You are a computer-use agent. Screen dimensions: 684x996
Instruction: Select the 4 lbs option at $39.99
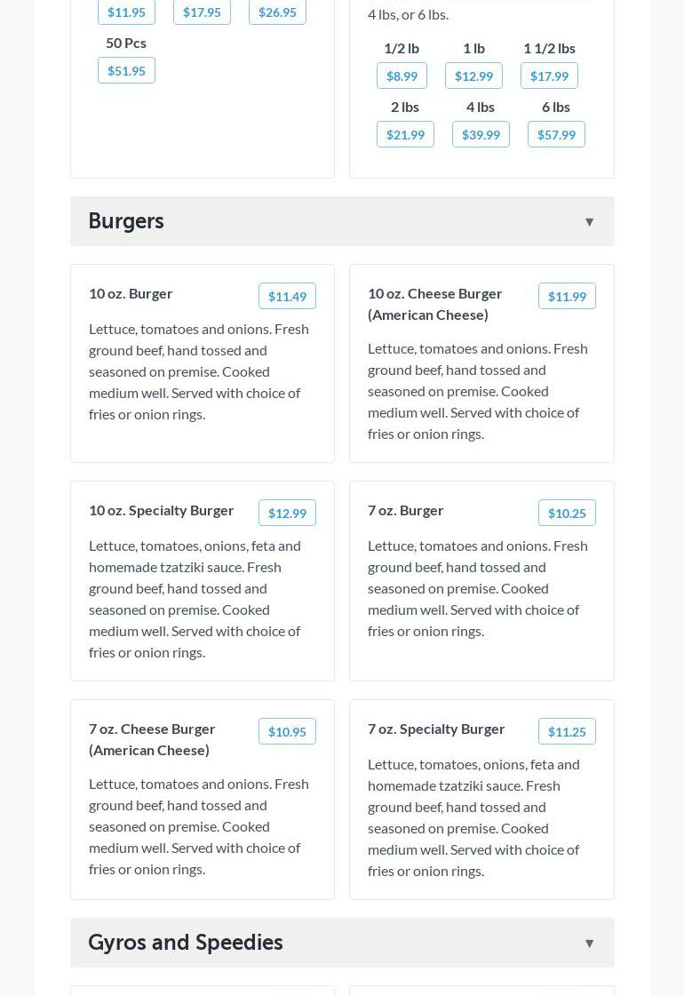[x=481, y=135]
